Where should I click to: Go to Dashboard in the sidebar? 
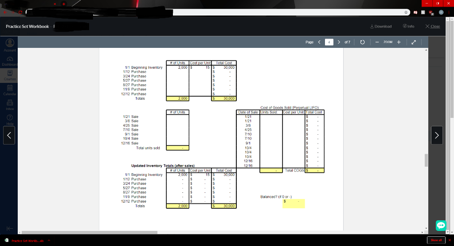click(x=10, y=61)
